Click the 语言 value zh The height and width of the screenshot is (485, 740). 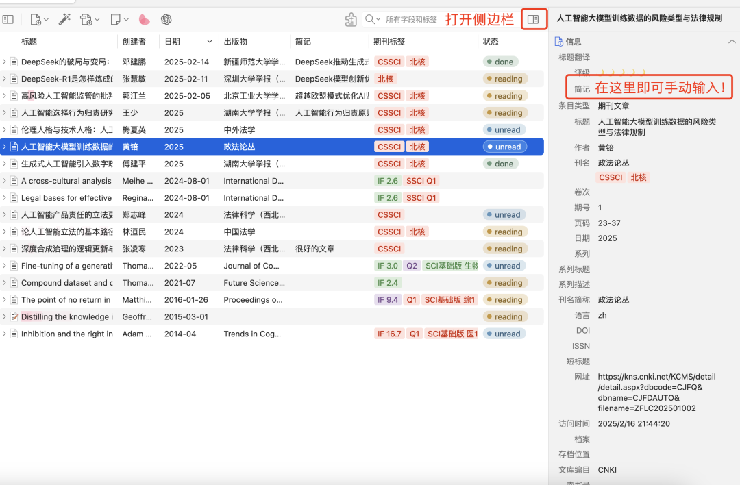[602, 315]
